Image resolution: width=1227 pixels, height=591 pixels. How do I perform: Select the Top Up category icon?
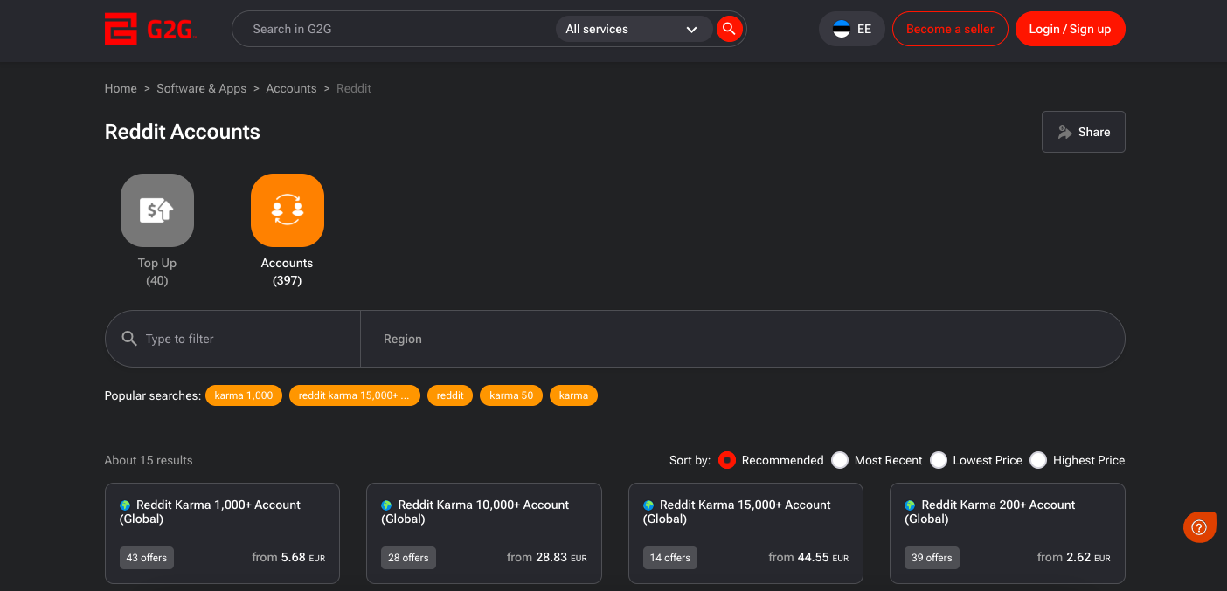coord(157,210)
